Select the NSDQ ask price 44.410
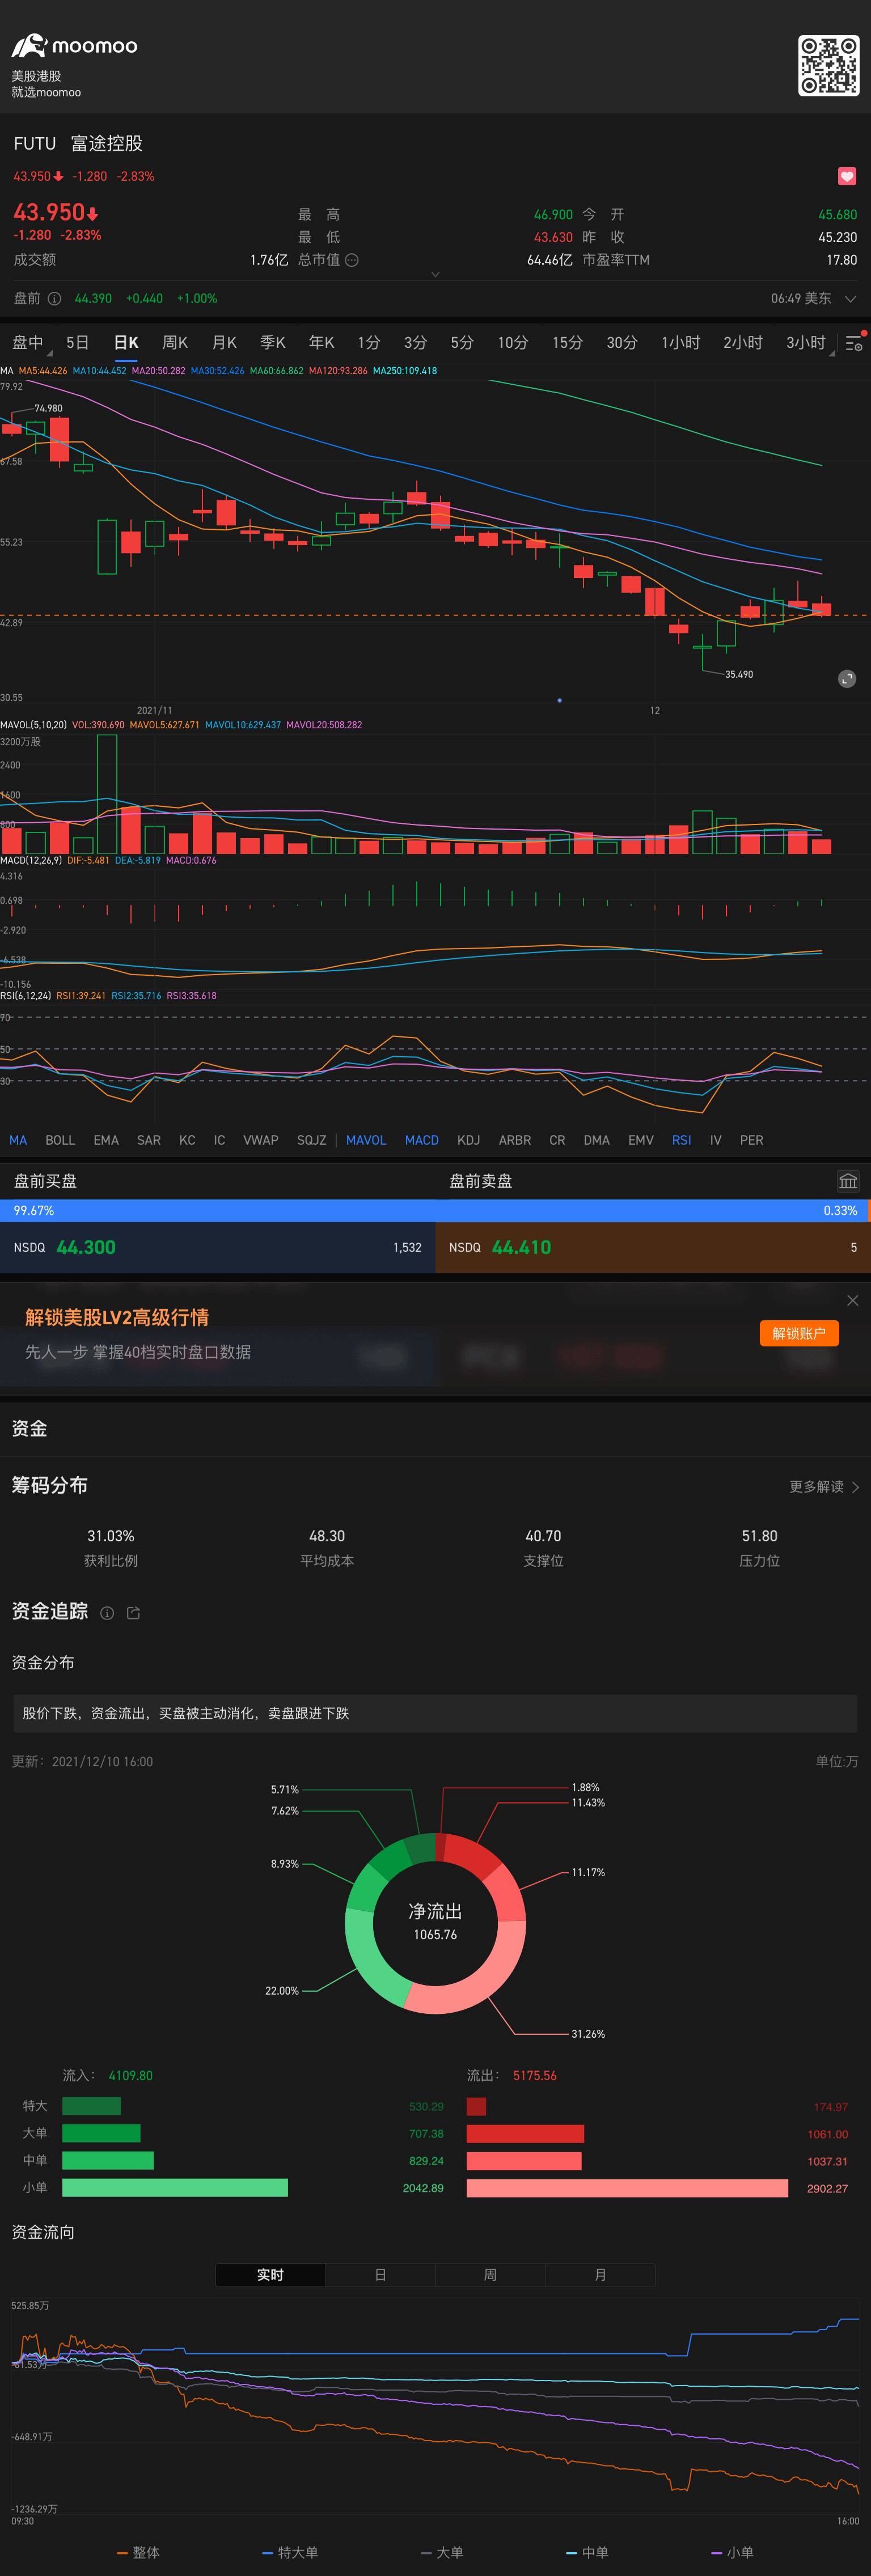 (522, 1247)
